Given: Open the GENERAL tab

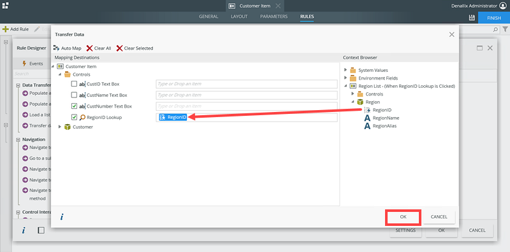Looking at the screenshot, I should click(208, 17).
